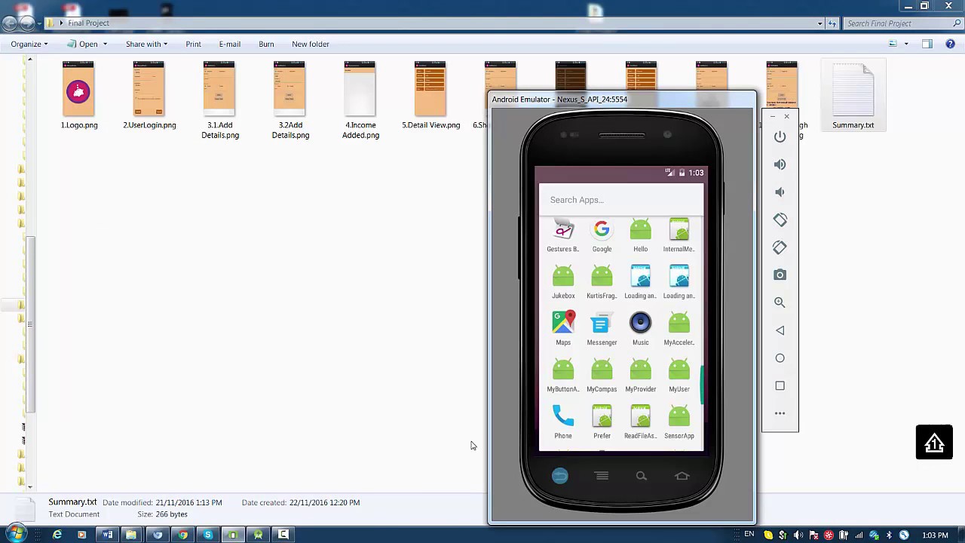Click the emulator Overview square button
The height and width of the screenshot is (543, 965).
point(780,385)
